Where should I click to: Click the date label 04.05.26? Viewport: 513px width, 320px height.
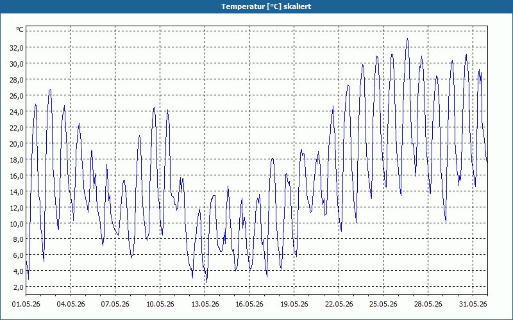[x=71, y=304]
